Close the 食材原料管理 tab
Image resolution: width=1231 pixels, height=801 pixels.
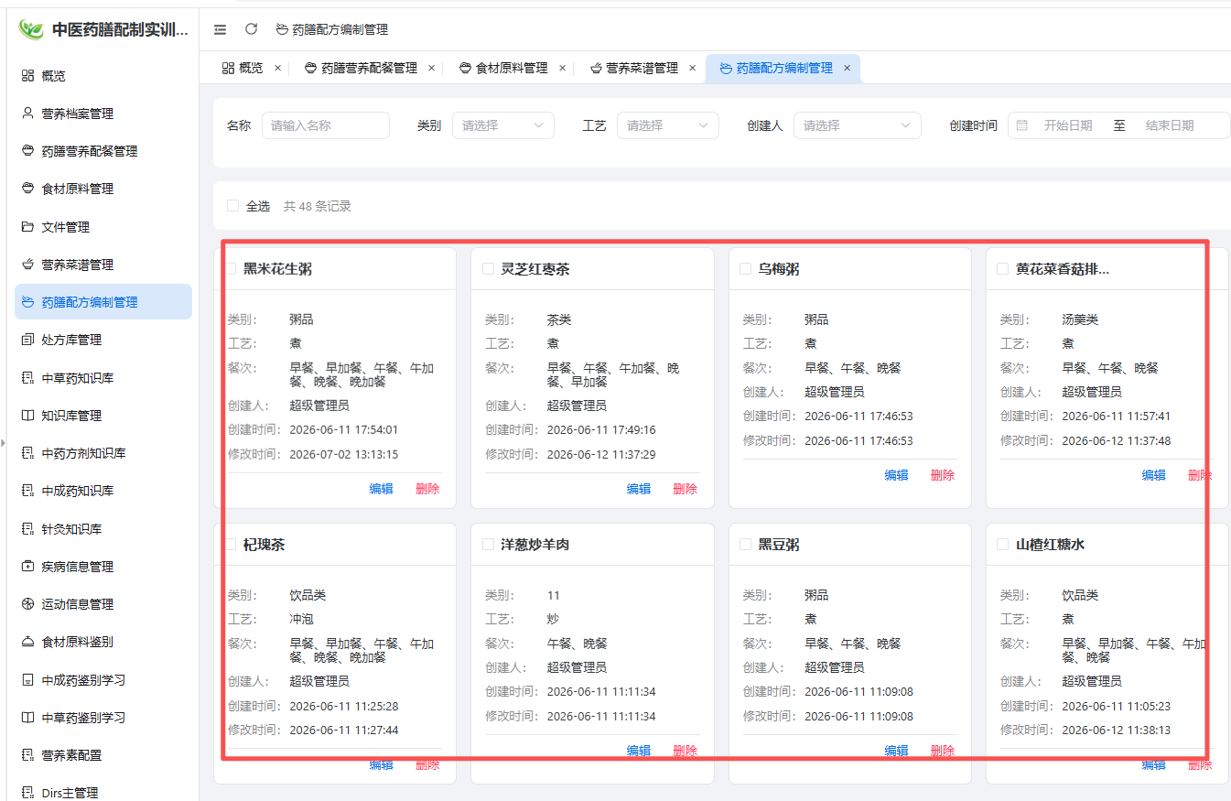562,68
